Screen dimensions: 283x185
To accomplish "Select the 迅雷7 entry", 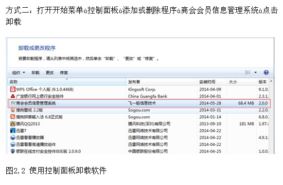I will click(x=138, y=131).
